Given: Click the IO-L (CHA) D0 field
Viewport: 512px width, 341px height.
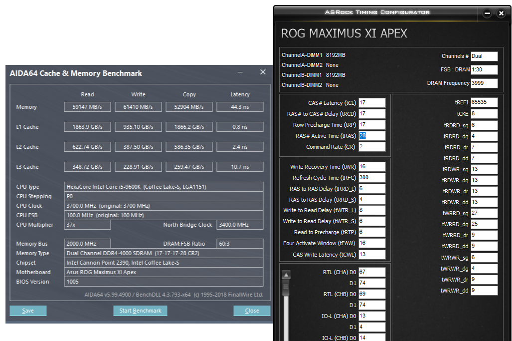Looking at the screenshot, I should pos(372,316).
